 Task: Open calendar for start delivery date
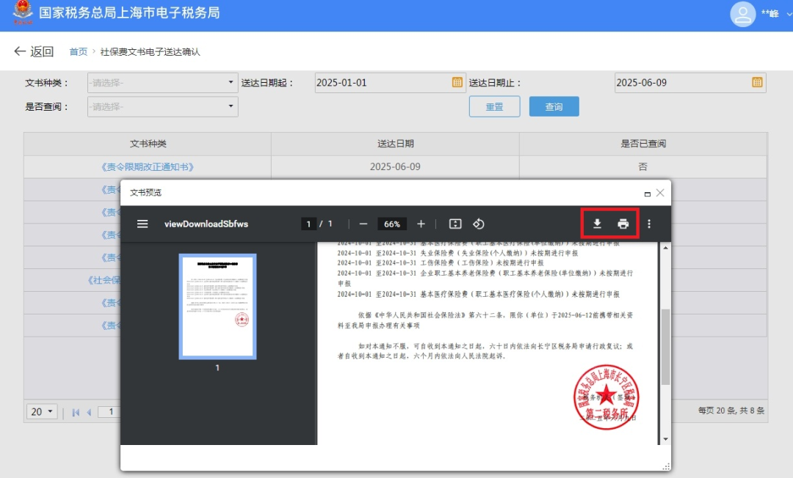pos(457,83)
